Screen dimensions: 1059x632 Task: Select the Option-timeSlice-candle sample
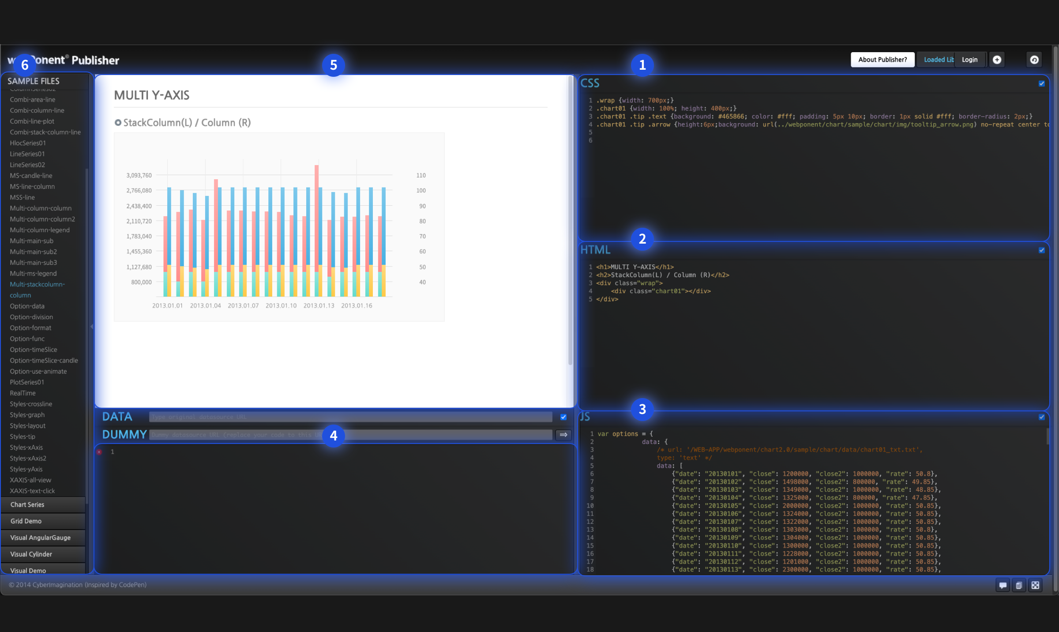pos(44,361)
